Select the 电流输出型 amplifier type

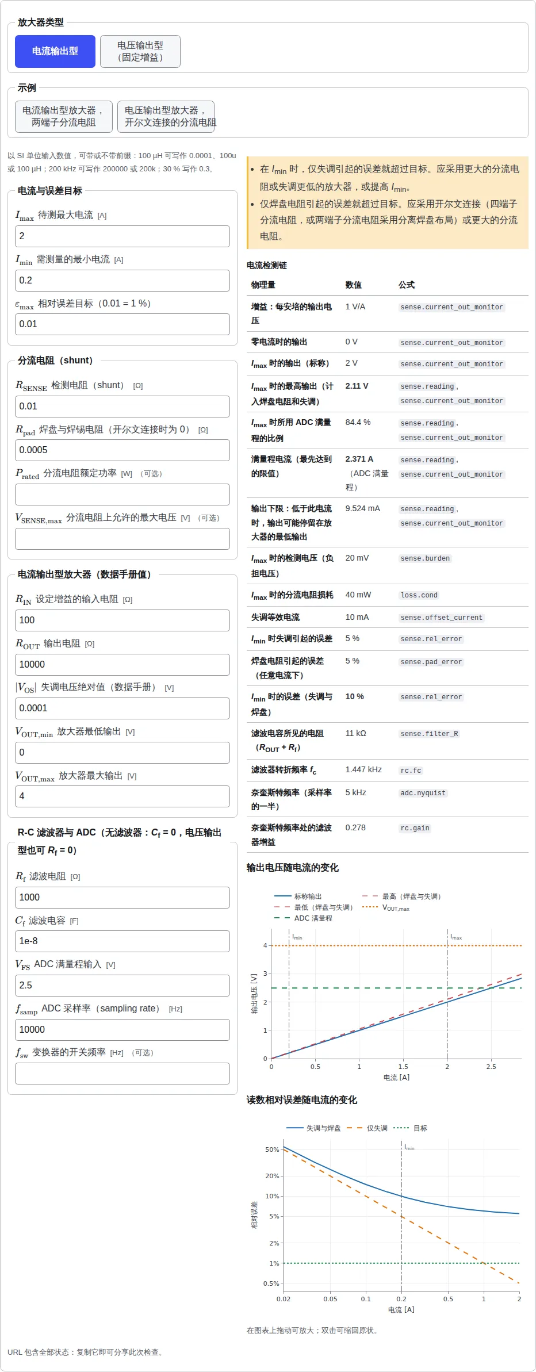click(x=55, y=51)
